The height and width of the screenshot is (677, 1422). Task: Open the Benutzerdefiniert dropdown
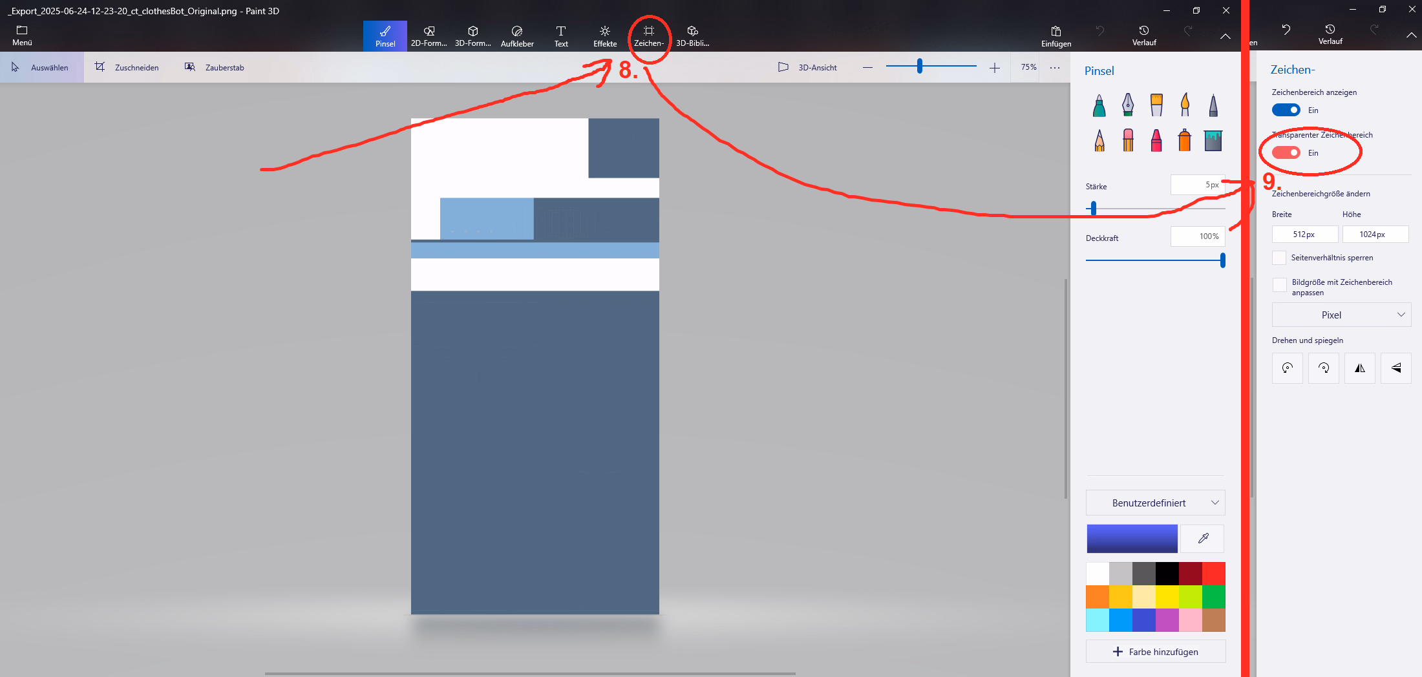click(1155, 503)
